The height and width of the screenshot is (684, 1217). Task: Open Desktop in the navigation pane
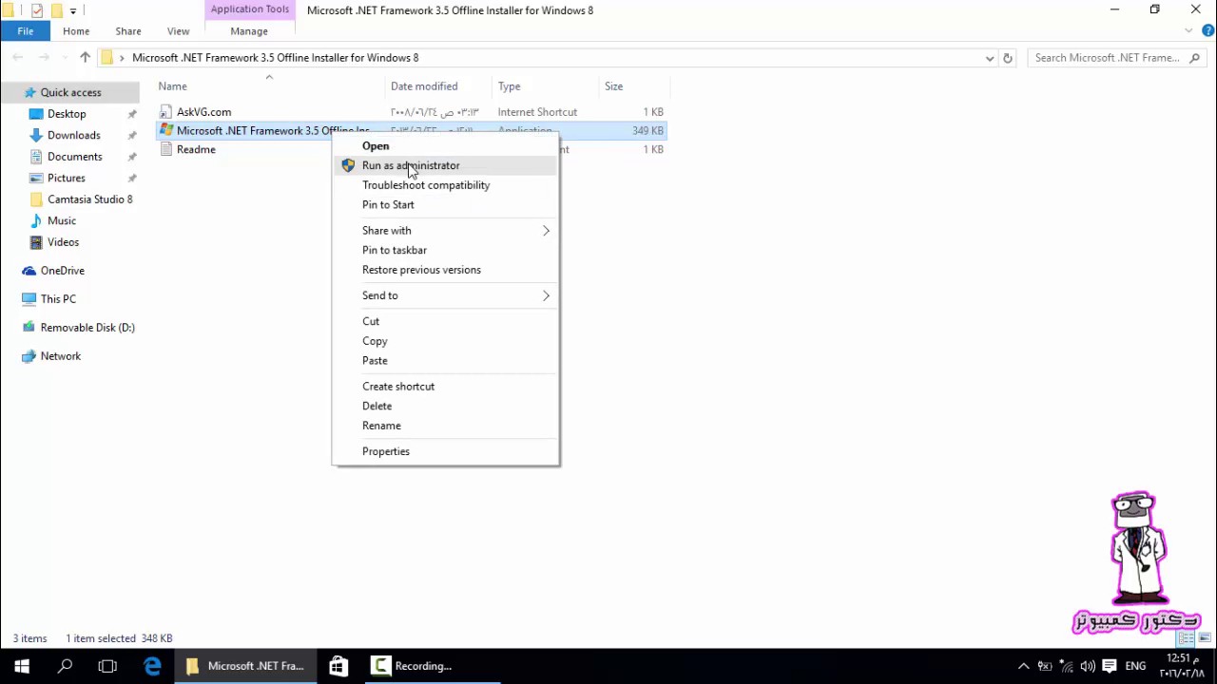click(67, 114)
